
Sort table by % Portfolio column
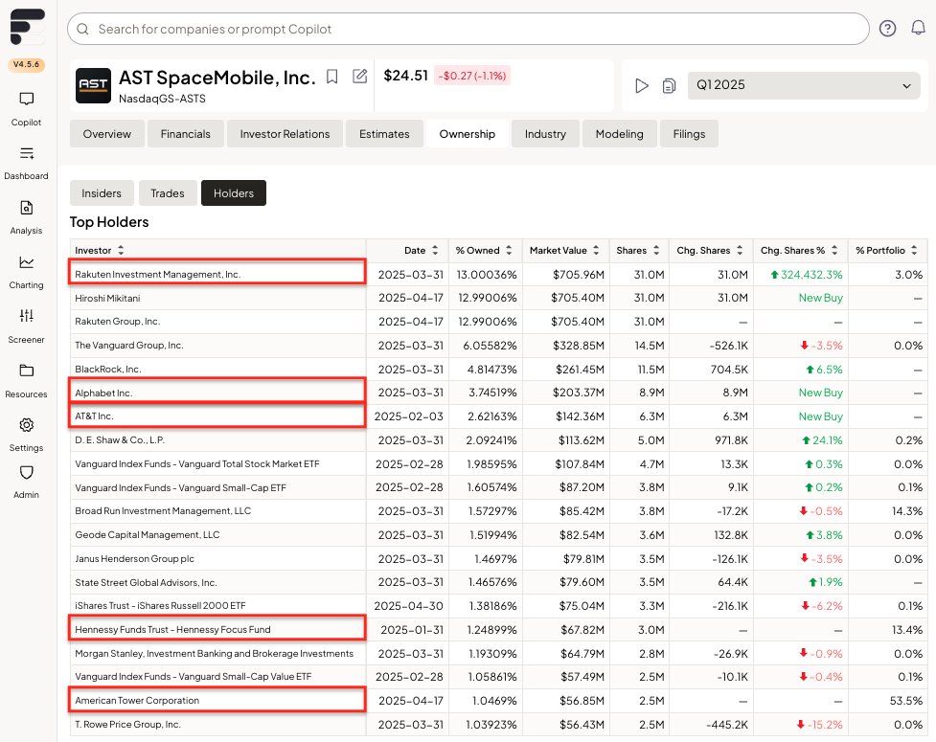(x=914, y=251)
